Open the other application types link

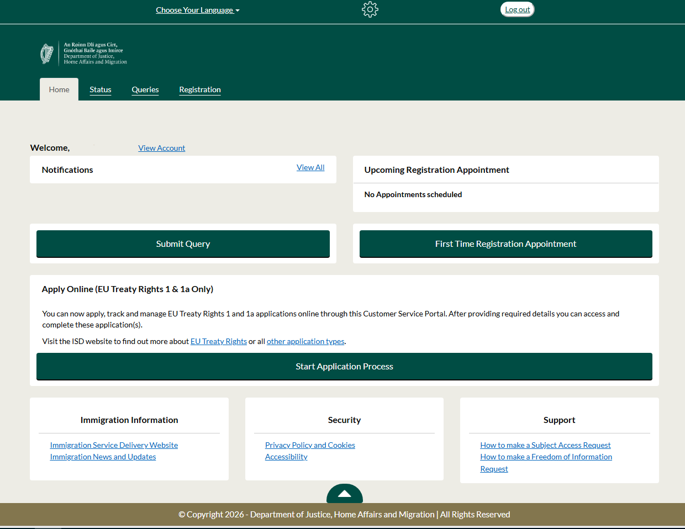[305, 341]
